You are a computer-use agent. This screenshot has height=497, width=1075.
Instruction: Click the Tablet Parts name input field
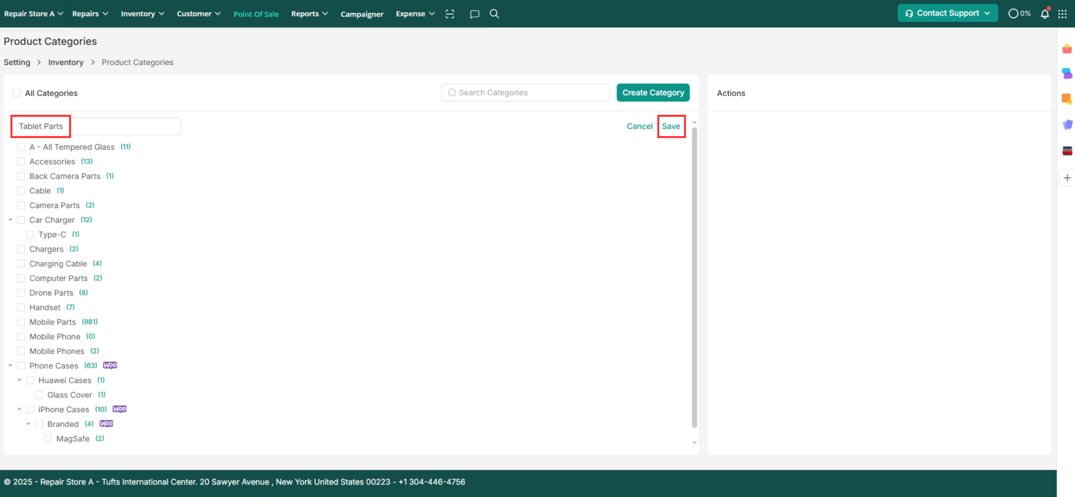(x=97, y=126)
